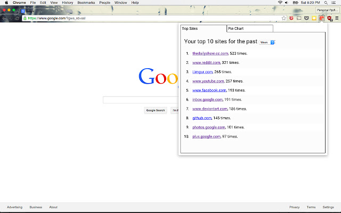
Task: Open the Privacy footer link
Action: [x=295, y=207]
